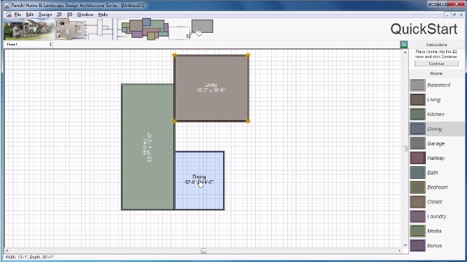Open the 2D menu

pos(59,14)
